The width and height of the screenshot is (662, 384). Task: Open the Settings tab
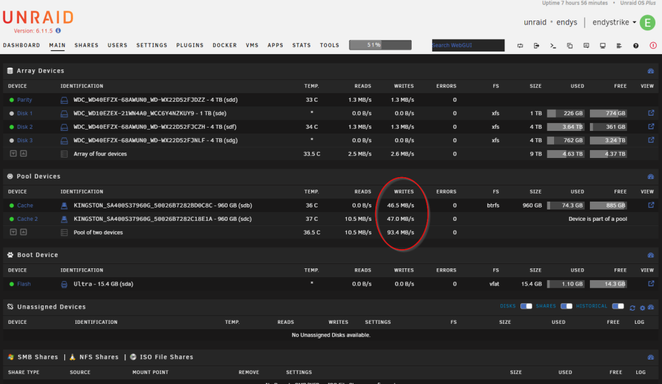click(152, 45)
